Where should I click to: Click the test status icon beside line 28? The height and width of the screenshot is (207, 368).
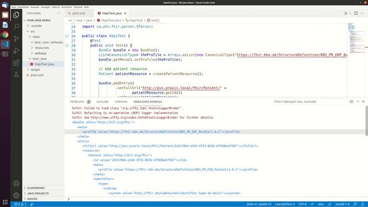coord(67,45)
